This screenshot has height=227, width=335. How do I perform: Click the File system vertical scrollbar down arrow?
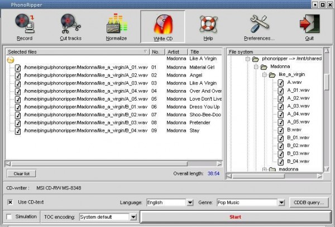click(327, 169)
